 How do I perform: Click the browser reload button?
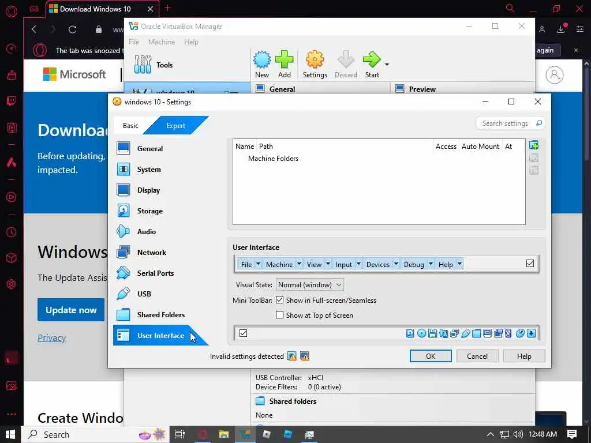pos(72,30)
